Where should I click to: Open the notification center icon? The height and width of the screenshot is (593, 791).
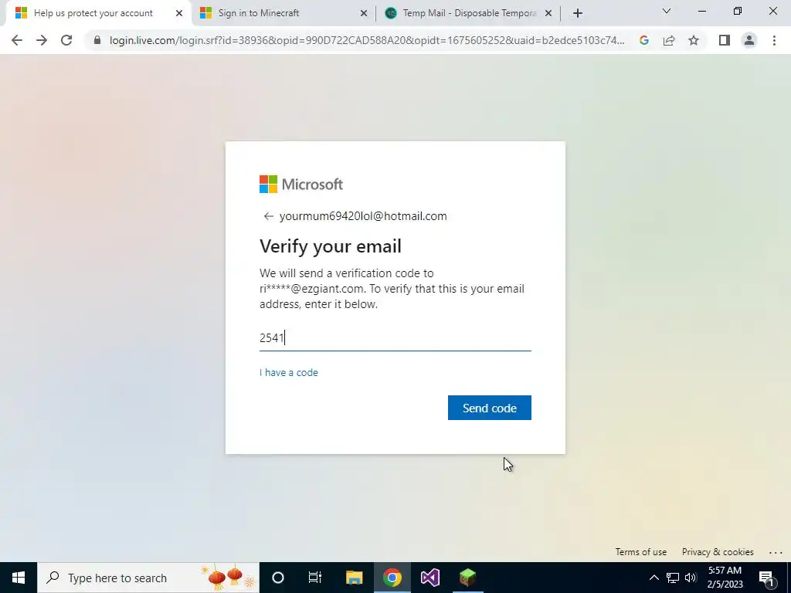point(766,578)
